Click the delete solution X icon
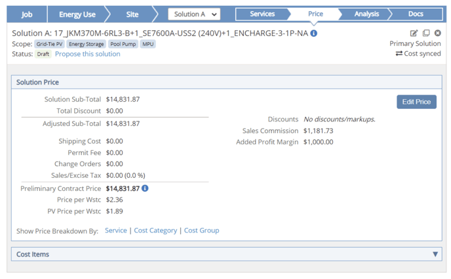 point(437,33)
